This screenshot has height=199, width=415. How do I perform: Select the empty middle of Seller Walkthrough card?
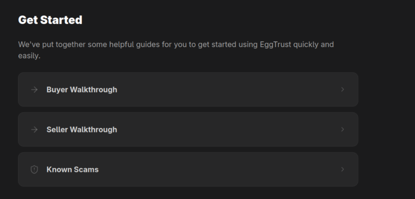(227, 129)
